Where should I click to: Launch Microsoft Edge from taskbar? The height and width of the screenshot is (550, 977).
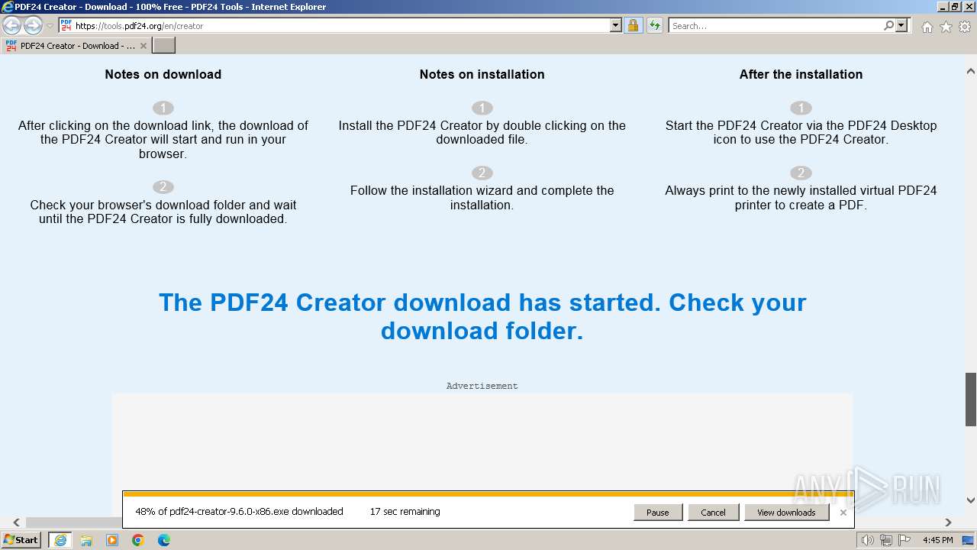[164, 540]
